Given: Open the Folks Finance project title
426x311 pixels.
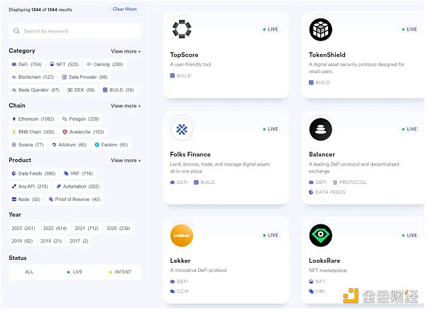Looking at the screenshot, I should pos(190,155).
